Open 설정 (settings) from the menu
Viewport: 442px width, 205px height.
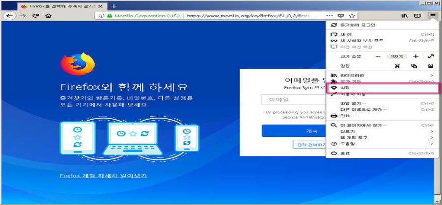coord(383,88)
